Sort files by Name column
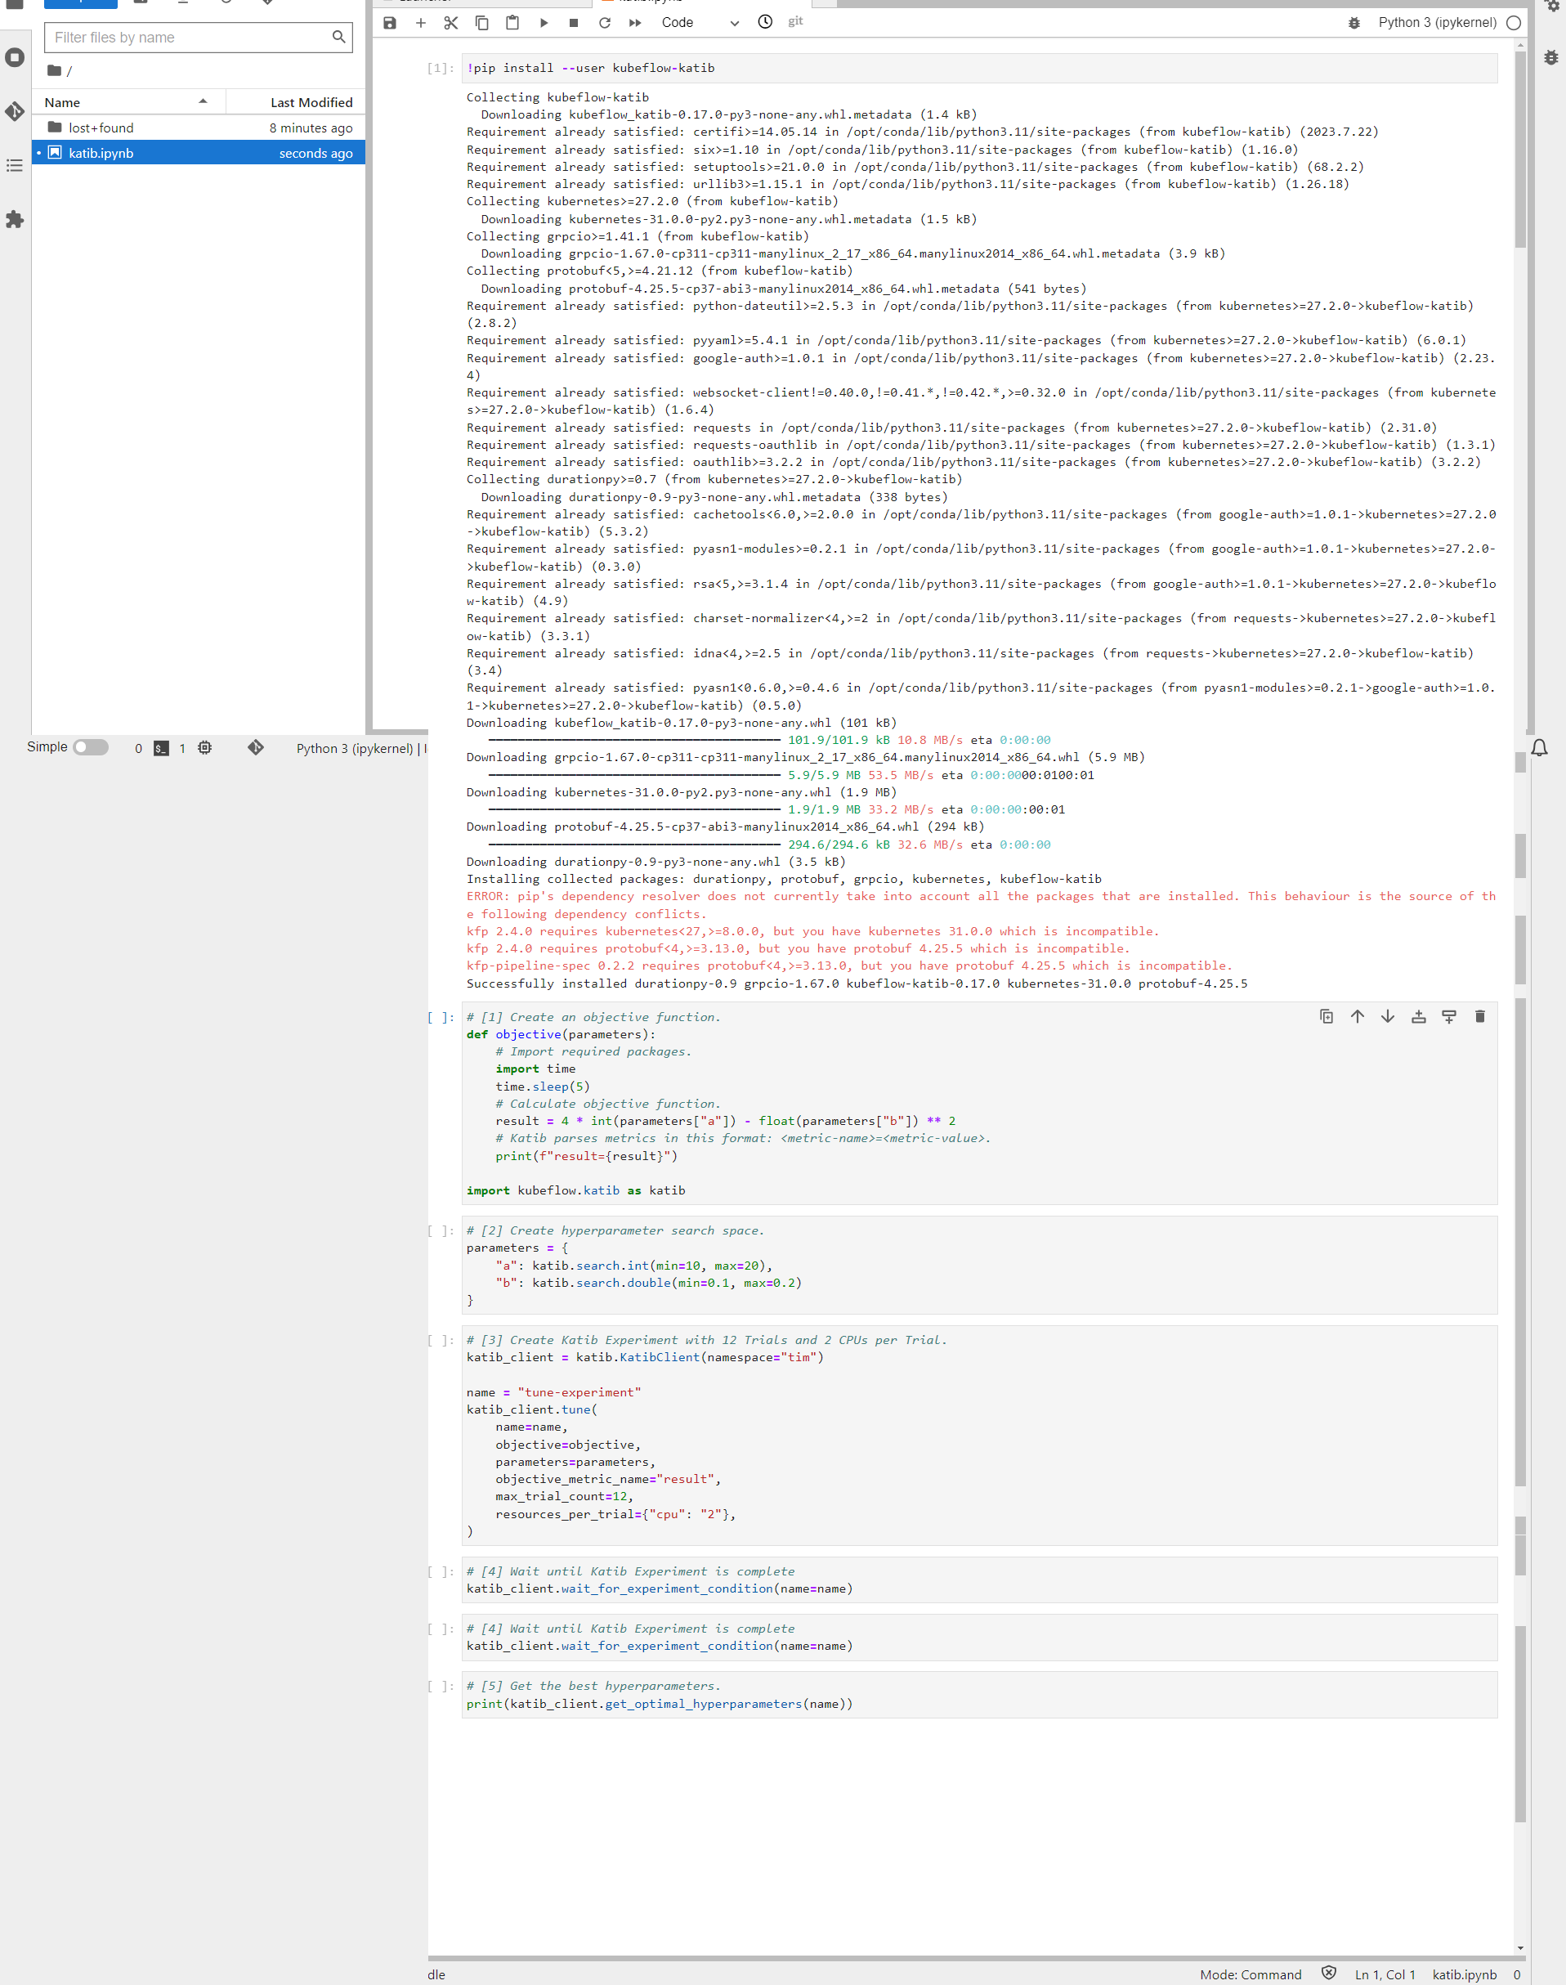The image size is (1566, 1985). click(x=128, y=103)
